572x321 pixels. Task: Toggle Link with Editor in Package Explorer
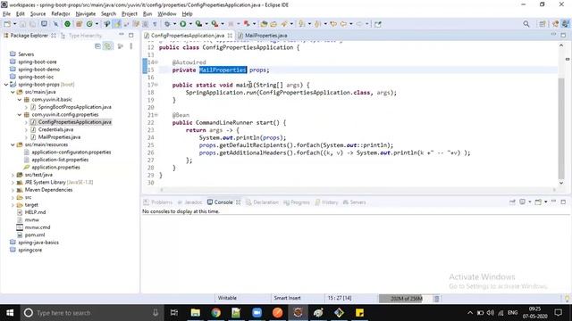pyautogui.click(x=108, y=46)
